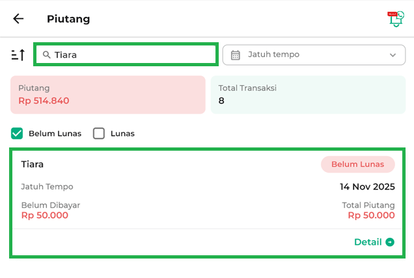Click the Detail arrow circle icon
The image size is (414, 278).
click(x=390, y=242)
